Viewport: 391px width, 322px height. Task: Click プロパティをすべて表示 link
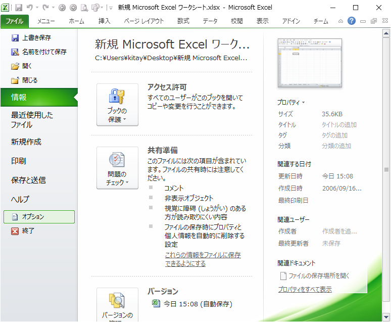click(x=305, y=289)
